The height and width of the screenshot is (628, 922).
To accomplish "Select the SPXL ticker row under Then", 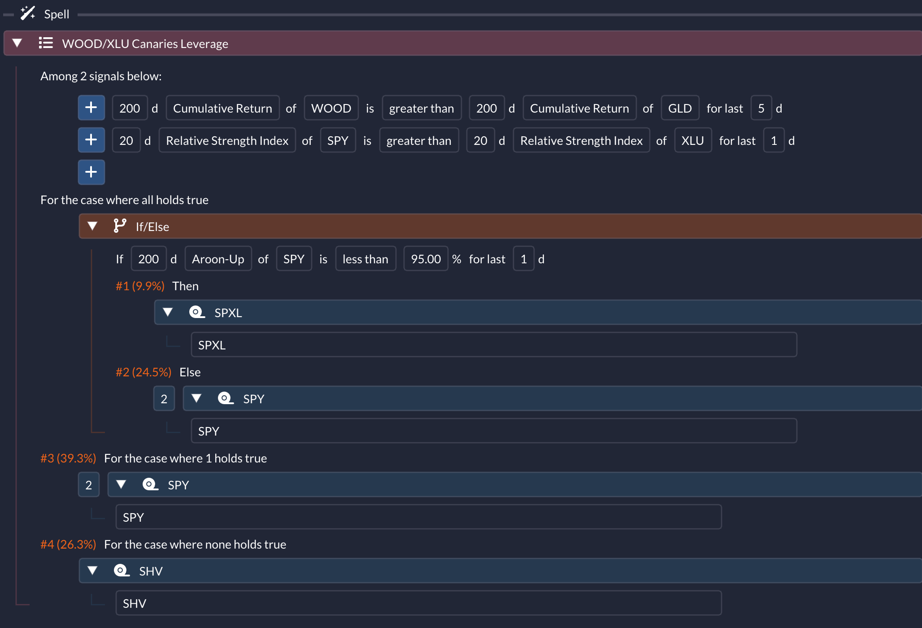I will (493, 345).
